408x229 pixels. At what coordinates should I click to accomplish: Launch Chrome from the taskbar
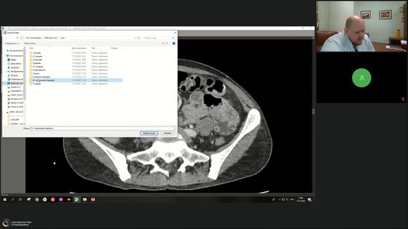tap(37, 199)
